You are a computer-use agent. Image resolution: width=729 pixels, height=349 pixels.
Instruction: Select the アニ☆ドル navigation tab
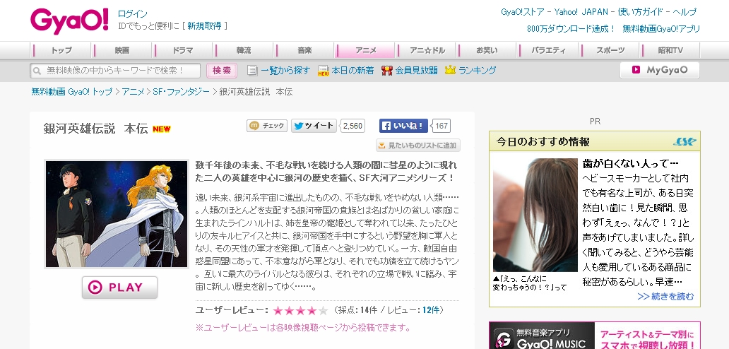pos(427,50)
